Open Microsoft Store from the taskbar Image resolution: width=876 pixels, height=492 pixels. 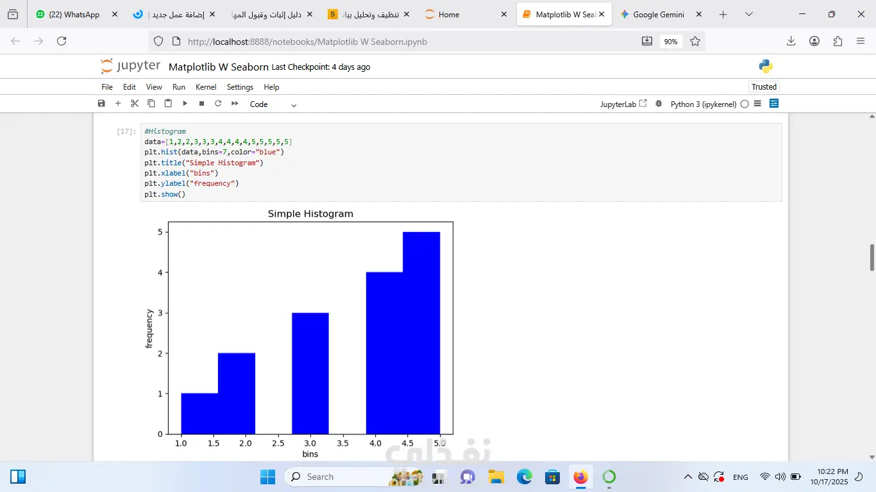(x=552, y=477)
